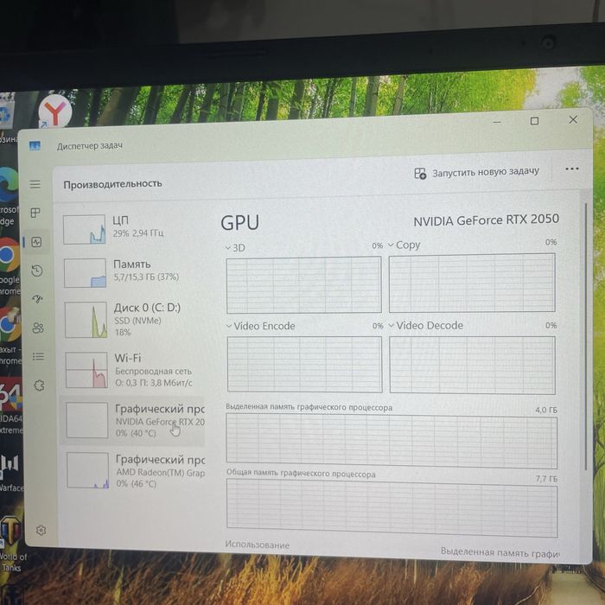605x605 pixels.
Task: Click the 3D usage graph
Action: (x=304, y=284)
